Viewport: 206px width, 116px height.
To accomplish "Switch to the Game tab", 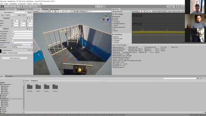I will tap(45, 9).
